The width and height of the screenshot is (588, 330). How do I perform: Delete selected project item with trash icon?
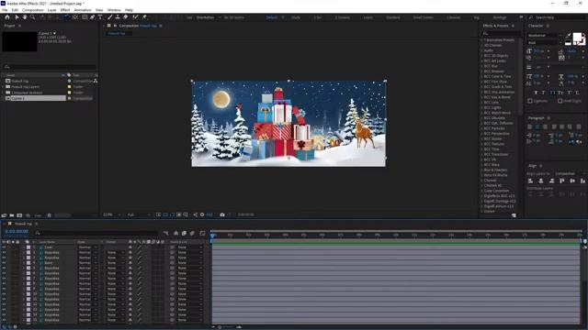tap(49, 215)
